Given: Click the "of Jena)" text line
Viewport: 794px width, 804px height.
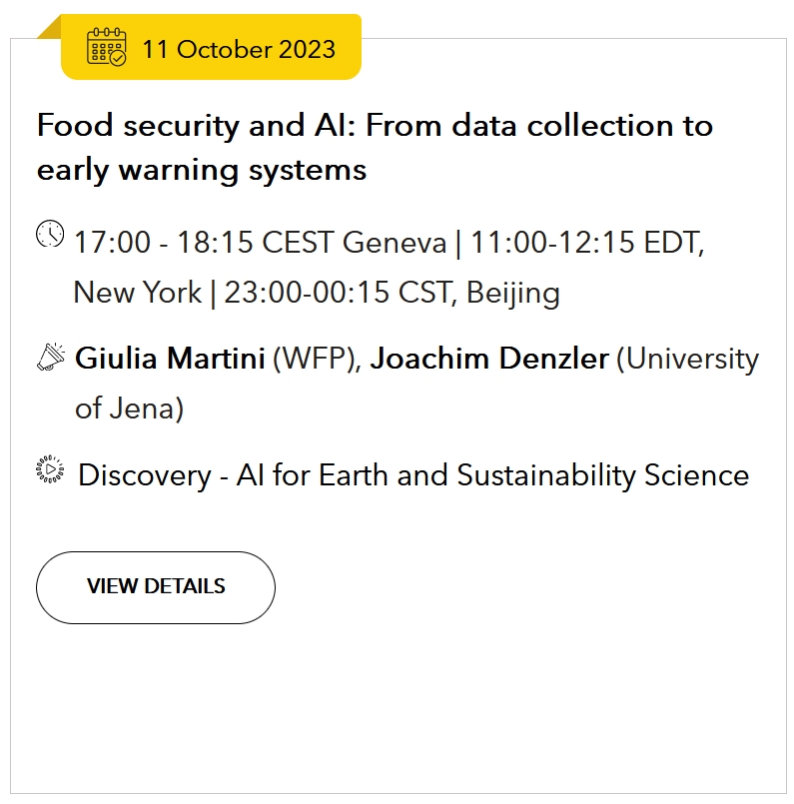Looking at the screenshot, I should click(x=129, y=408).
